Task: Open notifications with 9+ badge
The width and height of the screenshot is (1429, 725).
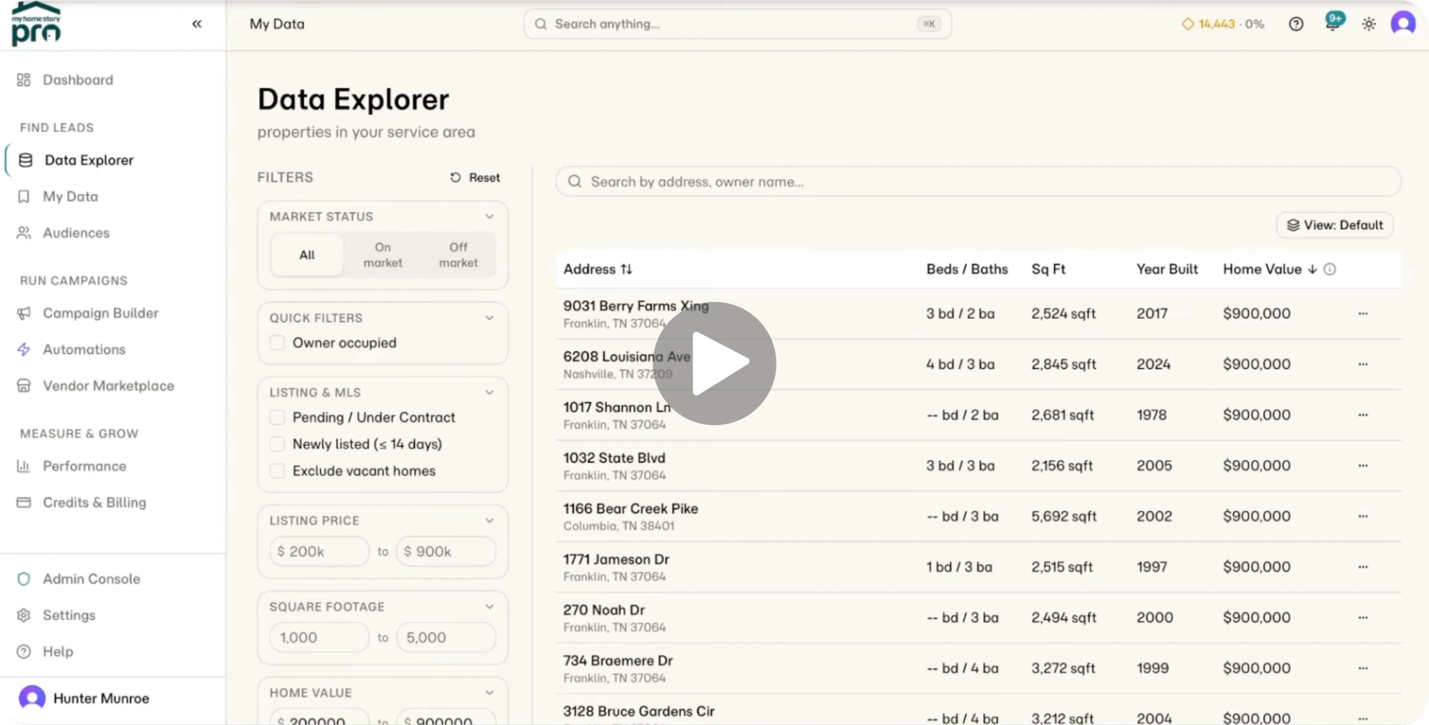Action: (x=1333, y=22)
